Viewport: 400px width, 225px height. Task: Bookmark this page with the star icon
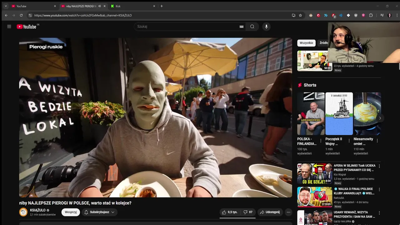click(x=300, y=15)
